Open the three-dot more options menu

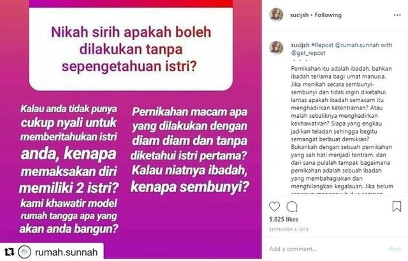pyautogui.click(x=397, y=15)
